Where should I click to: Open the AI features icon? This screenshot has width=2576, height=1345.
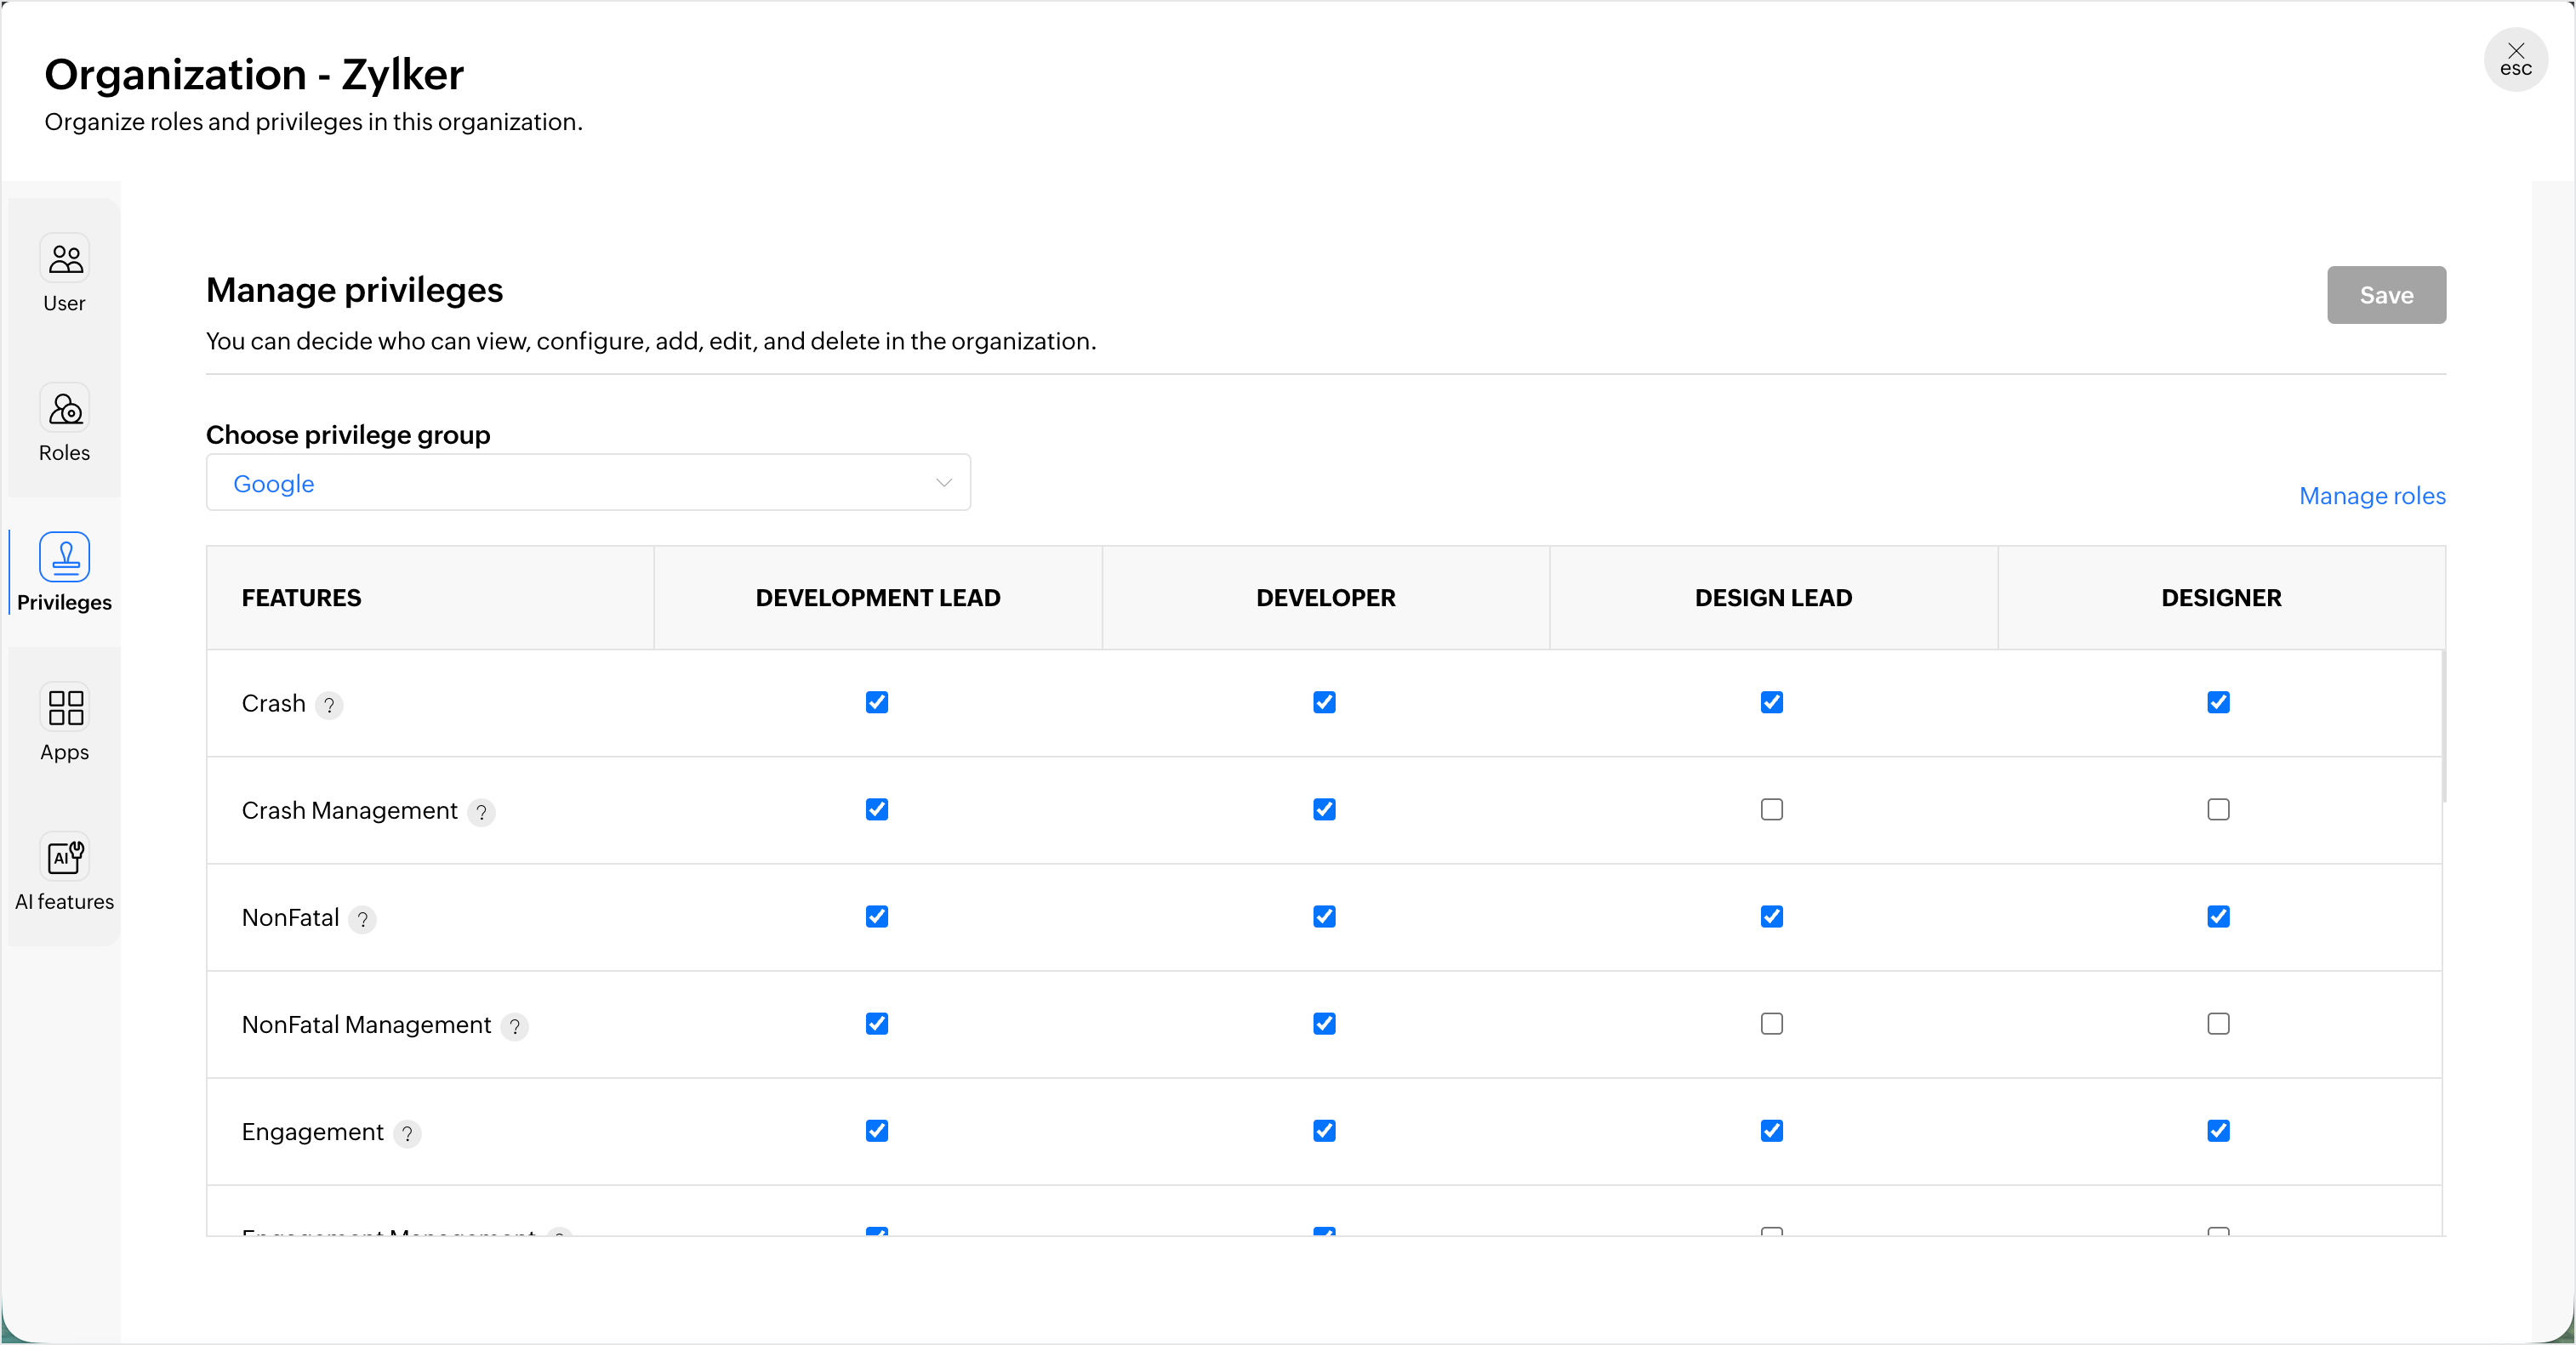point(65,856)
